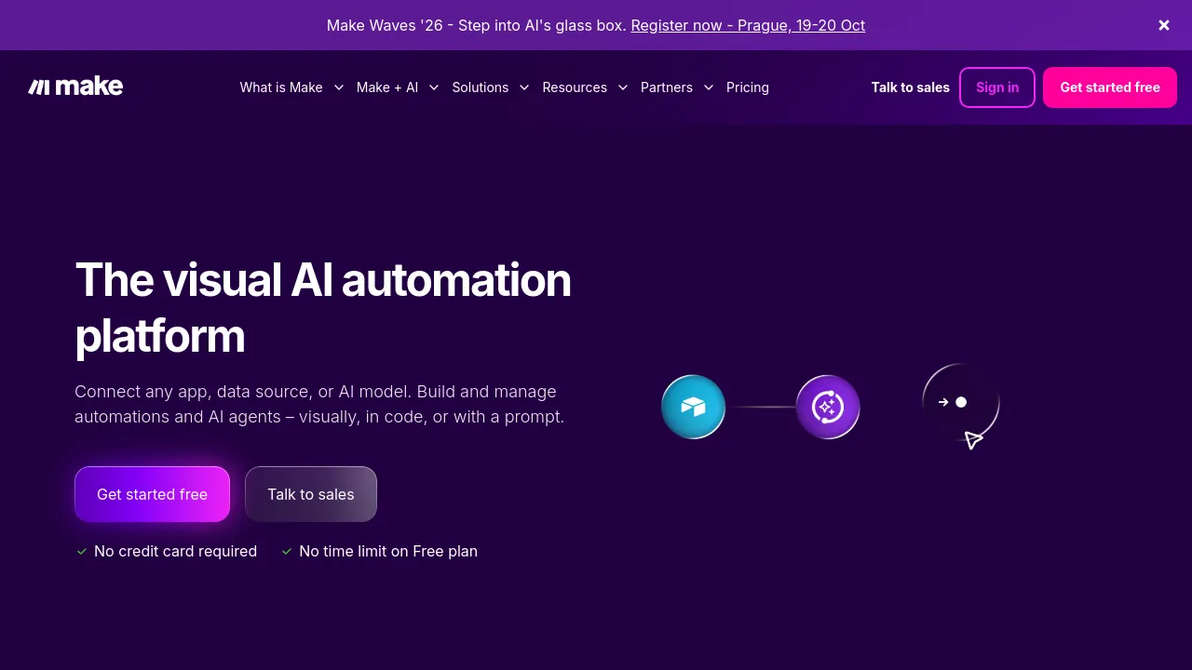Click the dark arrow-and-dot circle node
The width and height of the screenshot is (1192, 670).
[x=960, y=402]
